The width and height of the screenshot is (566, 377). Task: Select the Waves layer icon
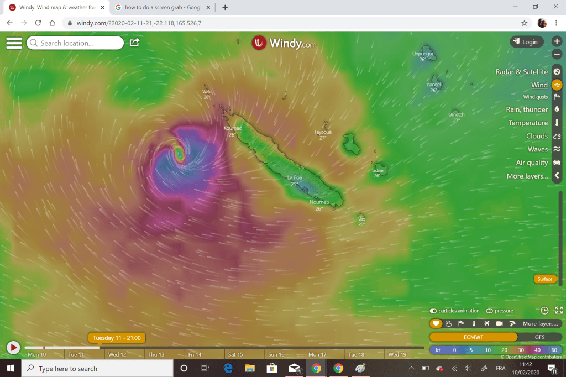tap(557, 149)
